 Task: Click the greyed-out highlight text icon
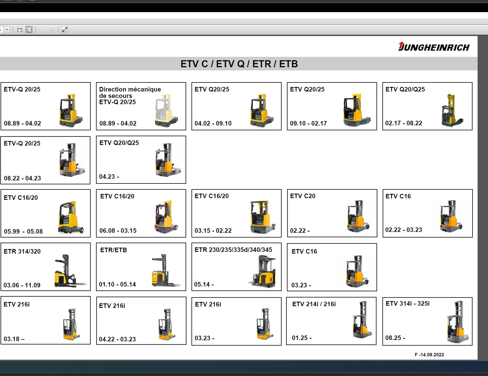tap(51, 30)
